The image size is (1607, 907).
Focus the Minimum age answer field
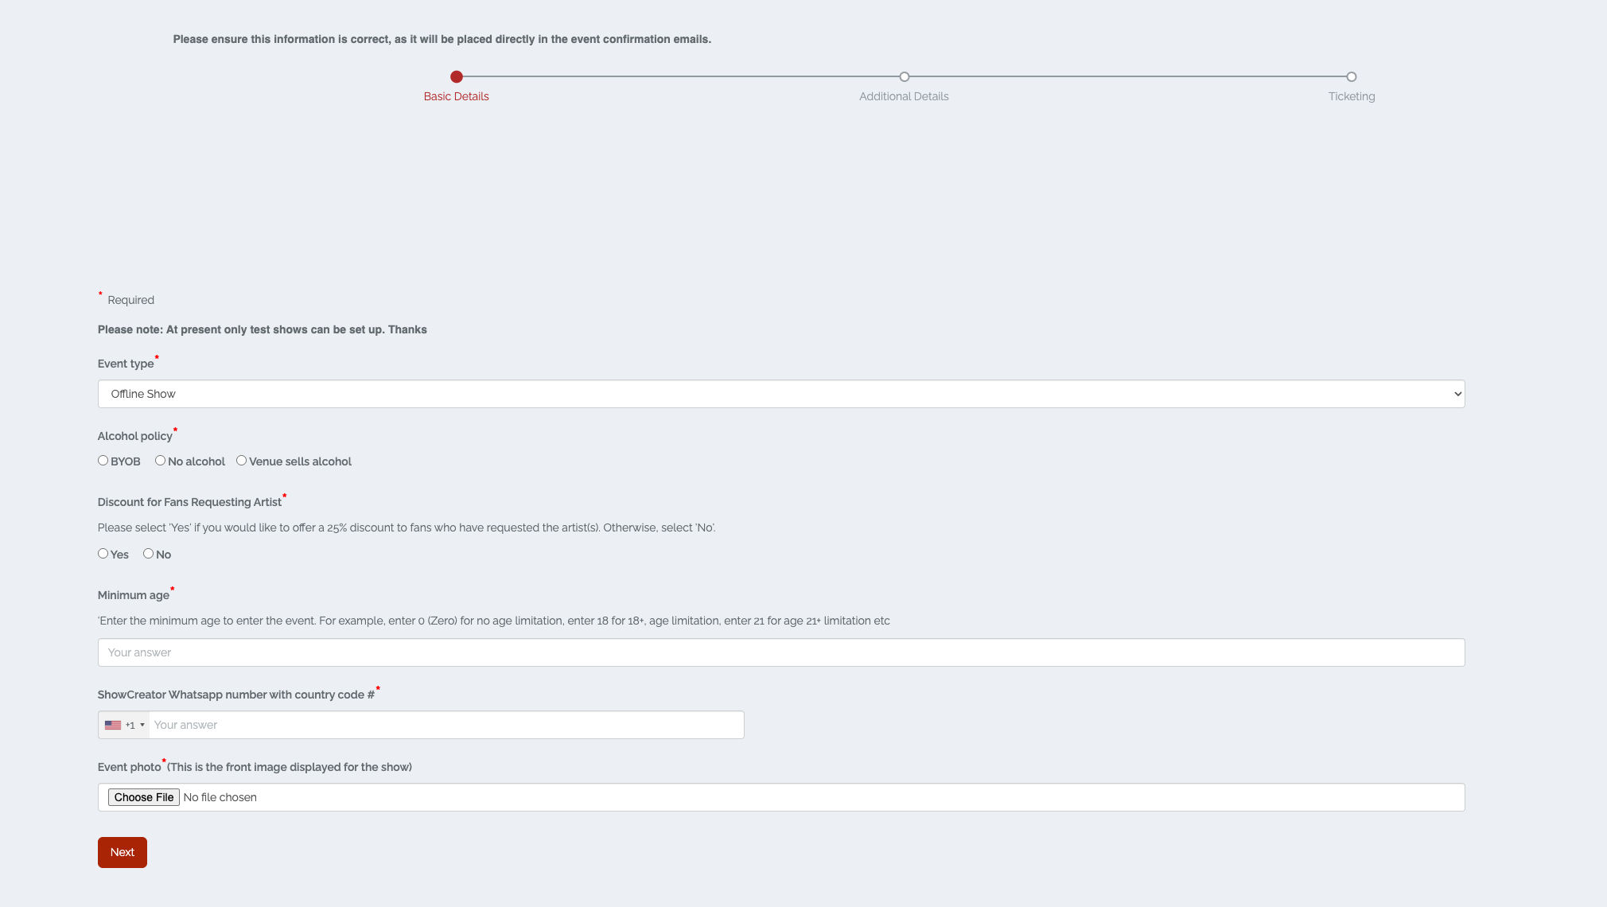[x=780, y=652]
